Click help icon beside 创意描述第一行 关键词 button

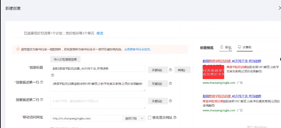tap(170, 83)
